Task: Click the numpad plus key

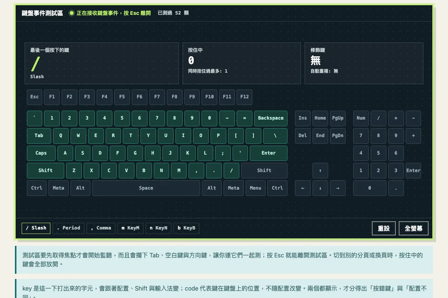Action: click(413, 136)
